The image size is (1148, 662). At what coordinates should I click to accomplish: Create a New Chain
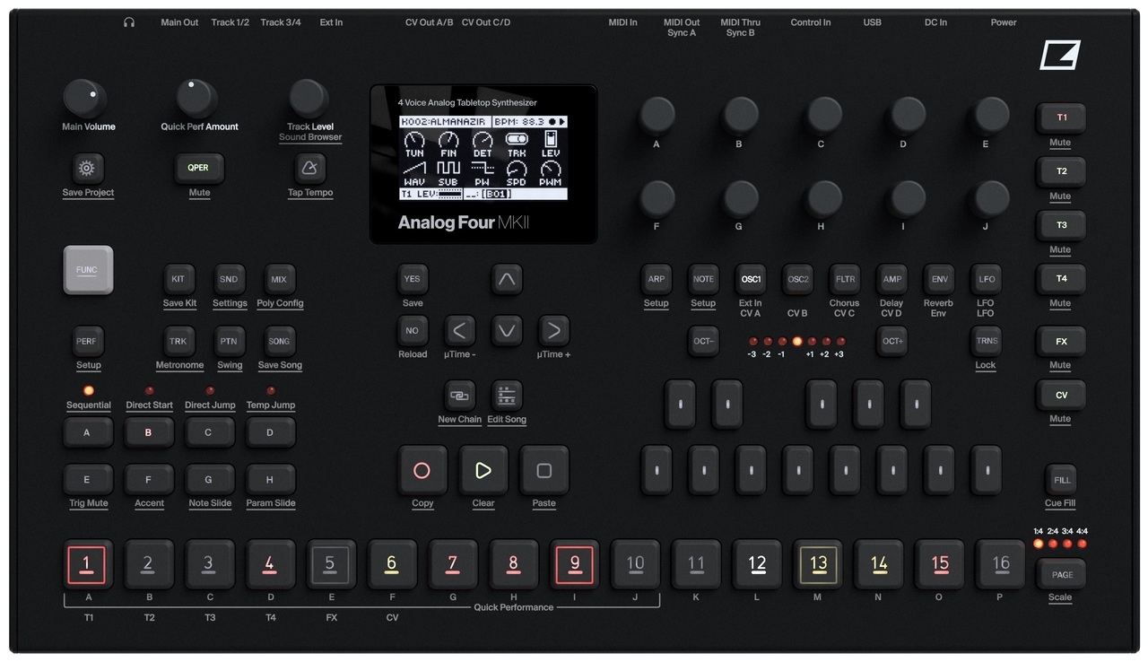(459, 395)
